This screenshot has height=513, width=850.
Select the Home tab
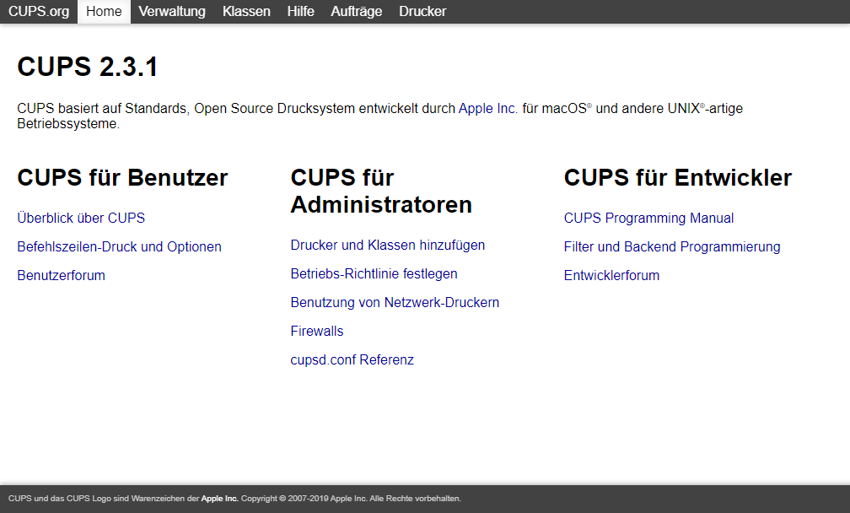pyautogui.click(x=104, y=12)
